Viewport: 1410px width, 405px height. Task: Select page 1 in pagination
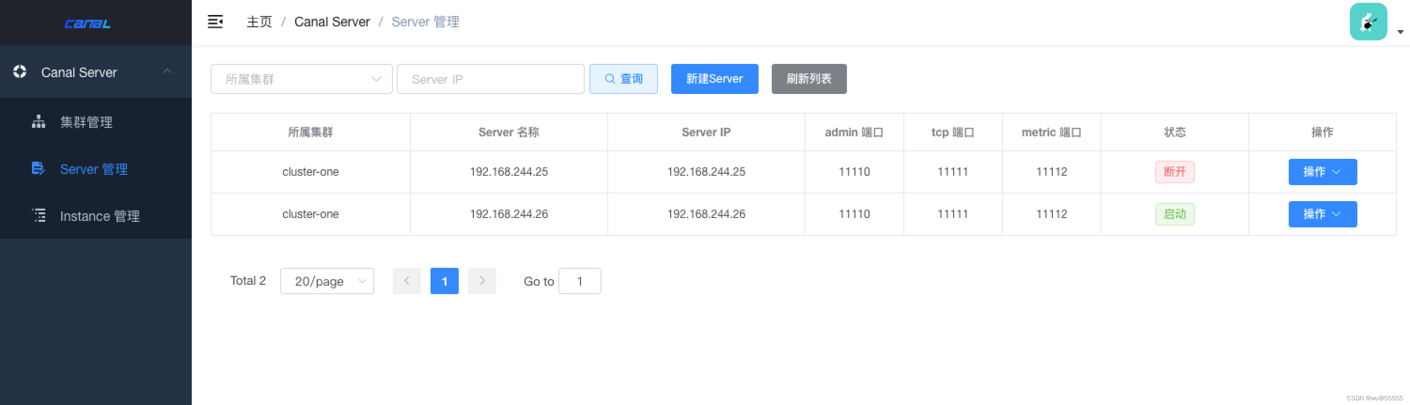[445, 281]
